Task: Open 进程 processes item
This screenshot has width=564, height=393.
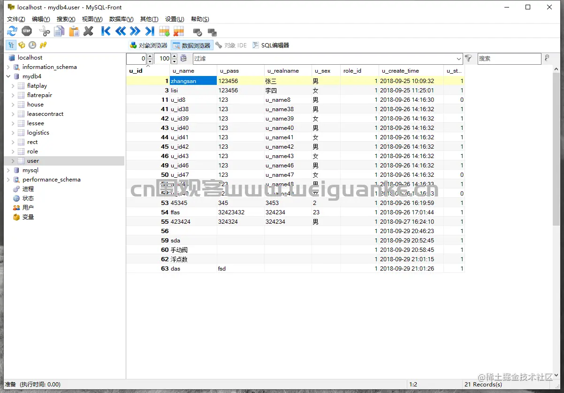Action: pyautogui.click(x=28, y=189)
